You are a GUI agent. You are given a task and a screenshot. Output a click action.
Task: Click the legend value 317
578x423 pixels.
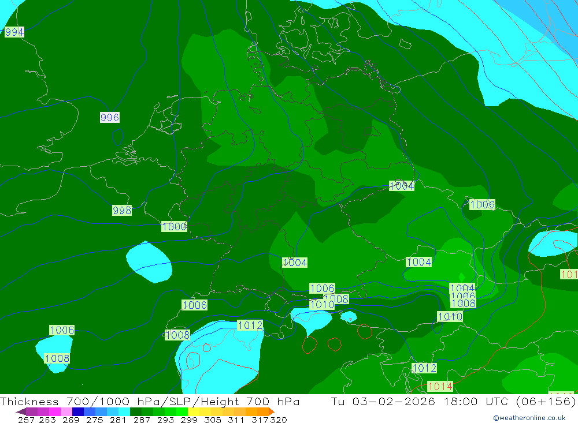coord(260,420)
